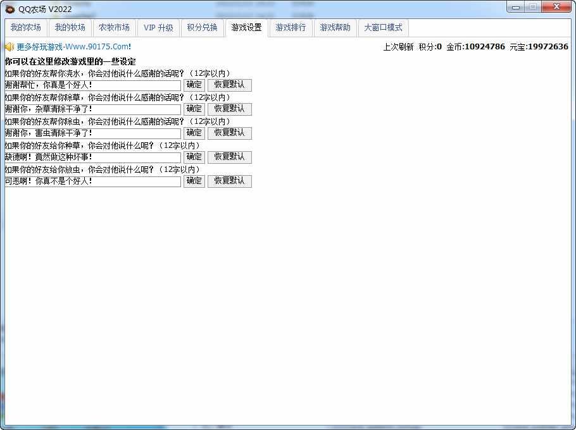Click the 可恶啊！你真不是个好人 text field
The height and width of the screenshot is (430, 576).
click(x=92, y=181)
